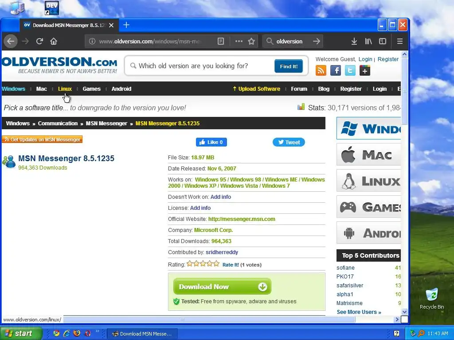Image resolution: width=454 pixels, height=340 pixels.
Task: Open contributor sridherreddy profile link
Action: click(222, 252)
